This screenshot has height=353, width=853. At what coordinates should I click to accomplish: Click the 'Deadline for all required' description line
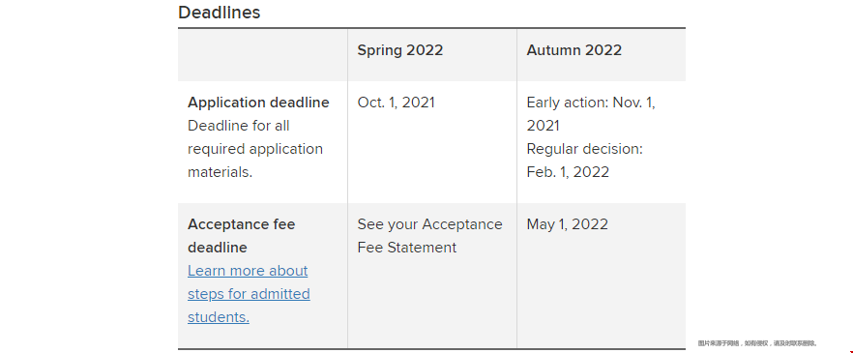(x=238, y=126)
